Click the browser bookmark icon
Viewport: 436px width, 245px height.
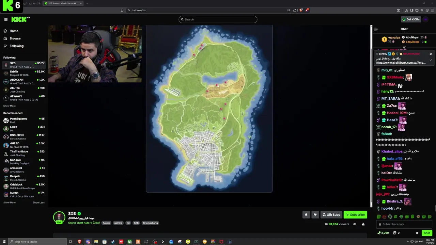click(122, 10)
